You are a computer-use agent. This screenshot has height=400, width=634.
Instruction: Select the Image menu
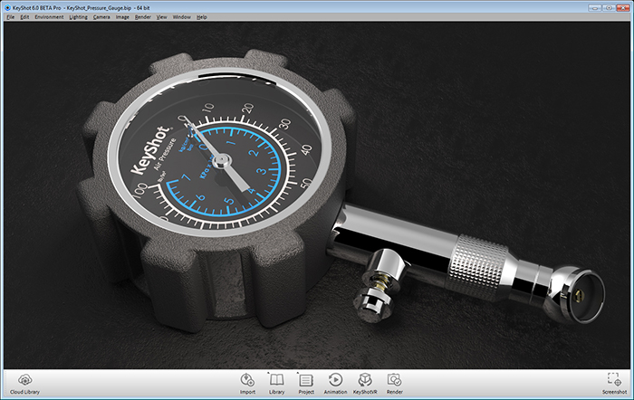[122, 17]
